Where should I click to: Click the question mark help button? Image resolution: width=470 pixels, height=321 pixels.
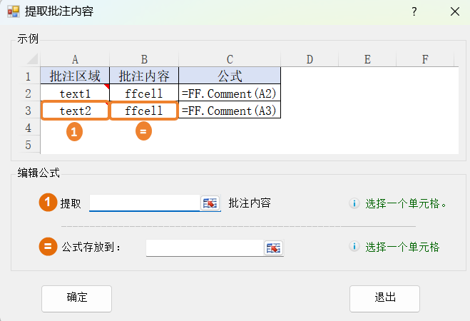414,11
